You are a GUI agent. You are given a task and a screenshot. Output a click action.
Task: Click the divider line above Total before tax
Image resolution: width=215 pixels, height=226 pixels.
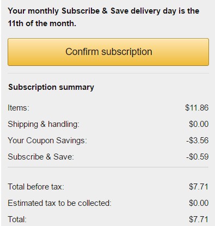[x=108, y=167]
